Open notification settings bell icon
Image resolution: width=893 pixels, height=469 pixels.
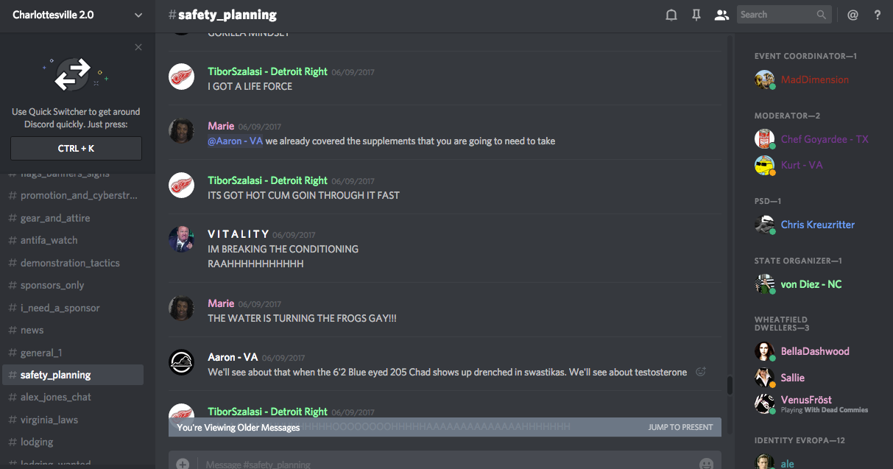(671, 15)
